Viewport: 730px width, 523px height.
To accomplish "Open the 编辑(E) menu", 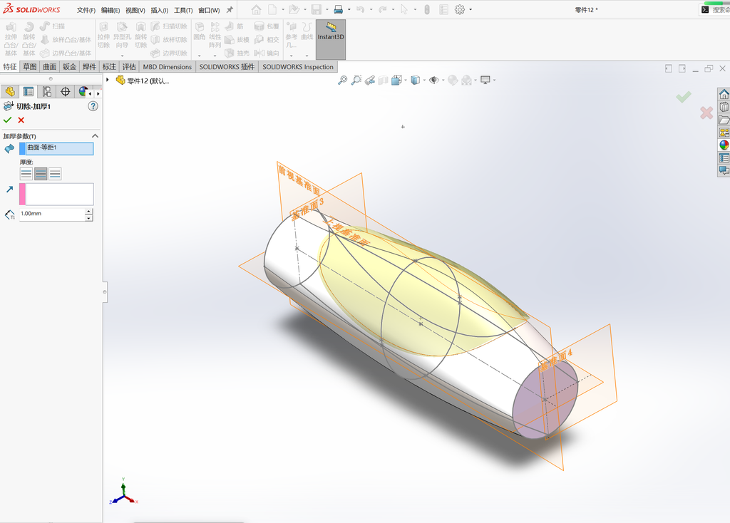I will 110,10.
